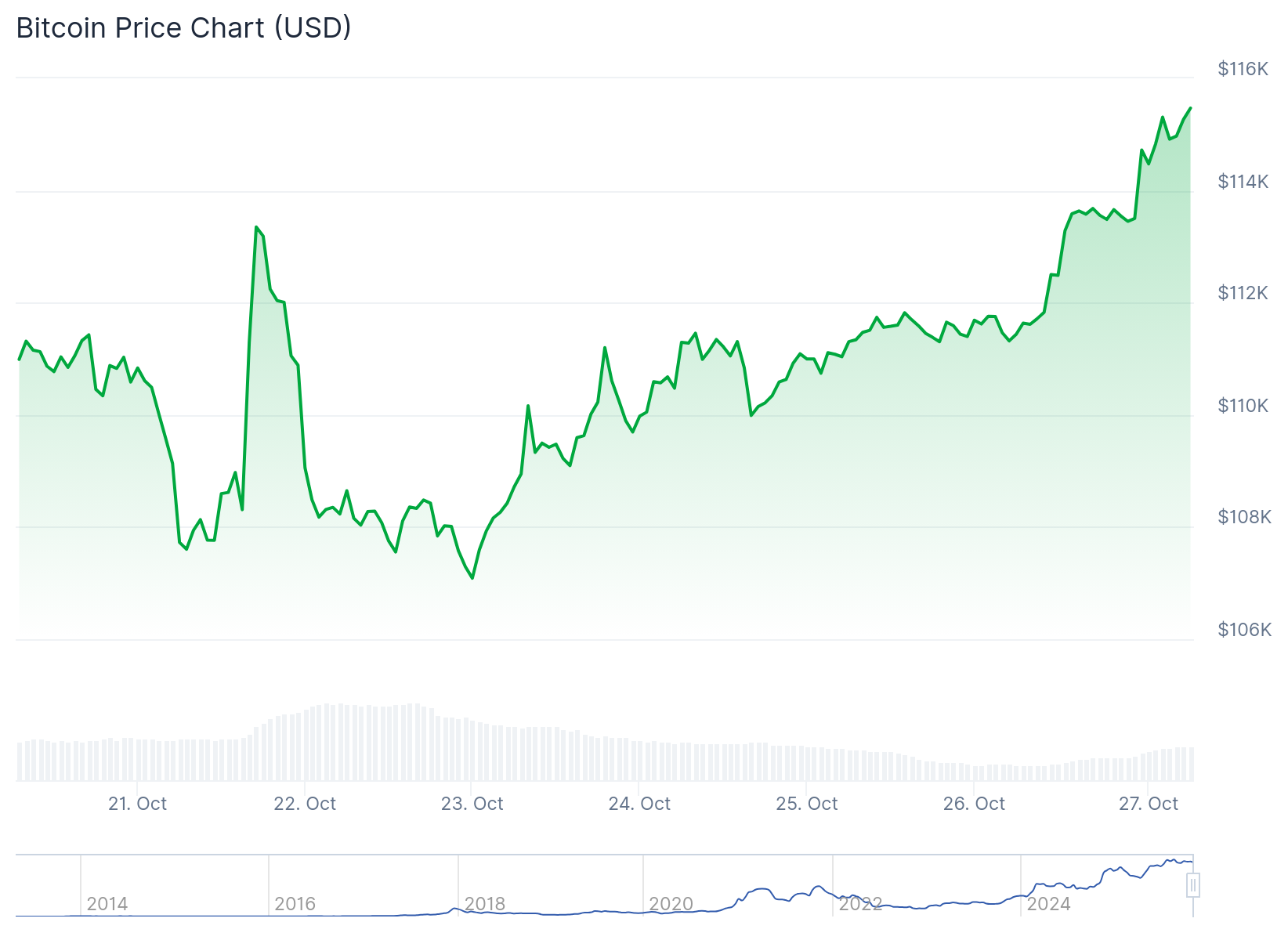Click the 23. Oct date label
This screenshot has height=940, width=1288.
tap(472, 804)
